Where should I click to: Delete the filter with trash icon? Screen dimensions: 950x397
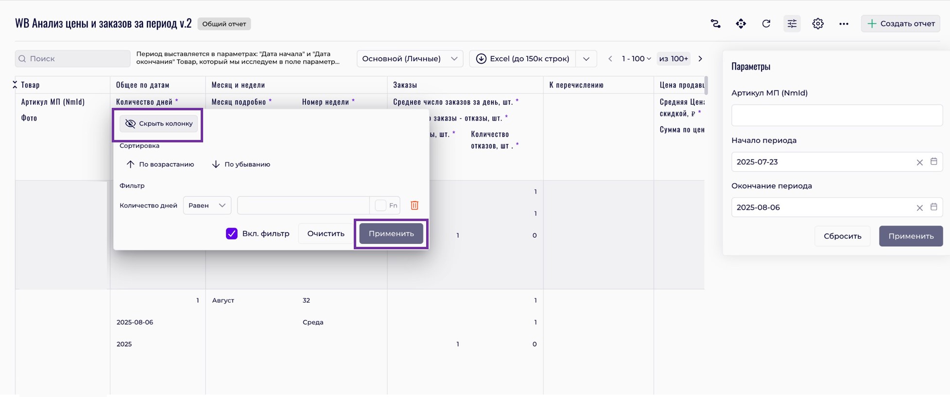point(415,206)
